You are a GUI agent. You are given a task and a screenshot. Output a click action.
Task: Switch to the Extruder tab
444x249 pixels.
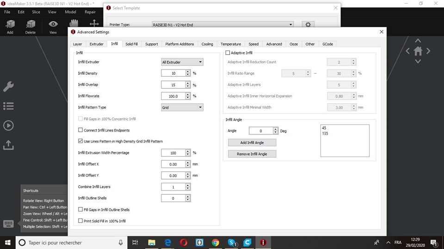click(x=96, y=44)
